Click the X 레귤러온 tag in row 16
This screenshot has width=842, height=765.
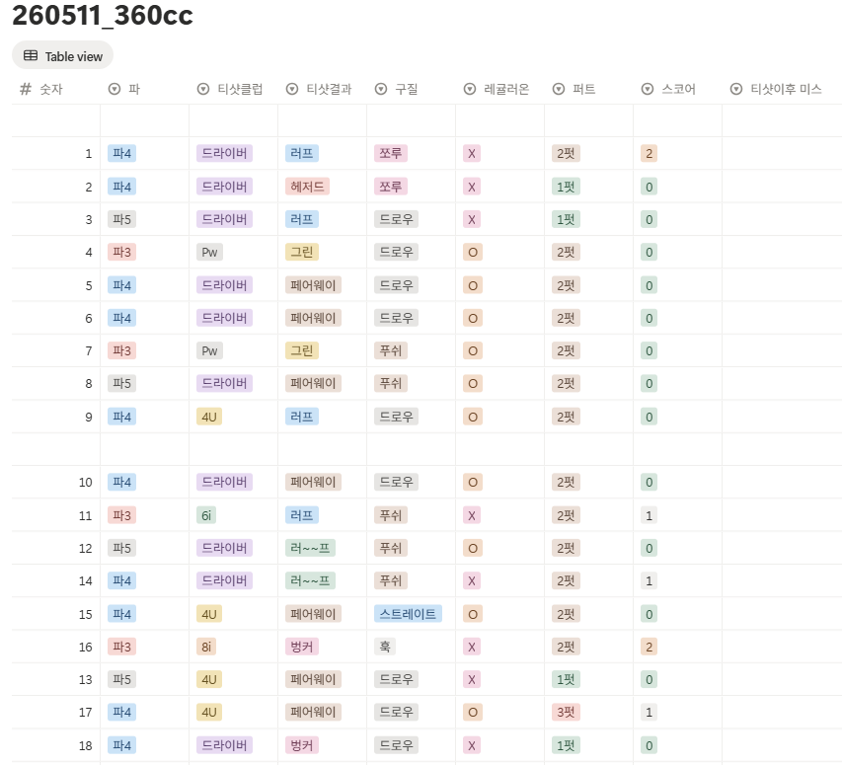(x=472, y=647)
